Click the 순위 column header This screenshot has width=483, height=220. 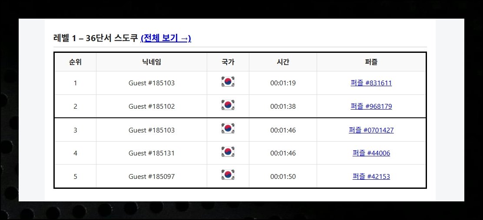point(76,62)
